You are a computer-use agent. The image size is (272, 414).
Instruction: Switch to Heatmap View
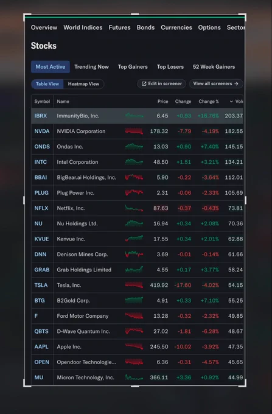[x=83, y=84]
